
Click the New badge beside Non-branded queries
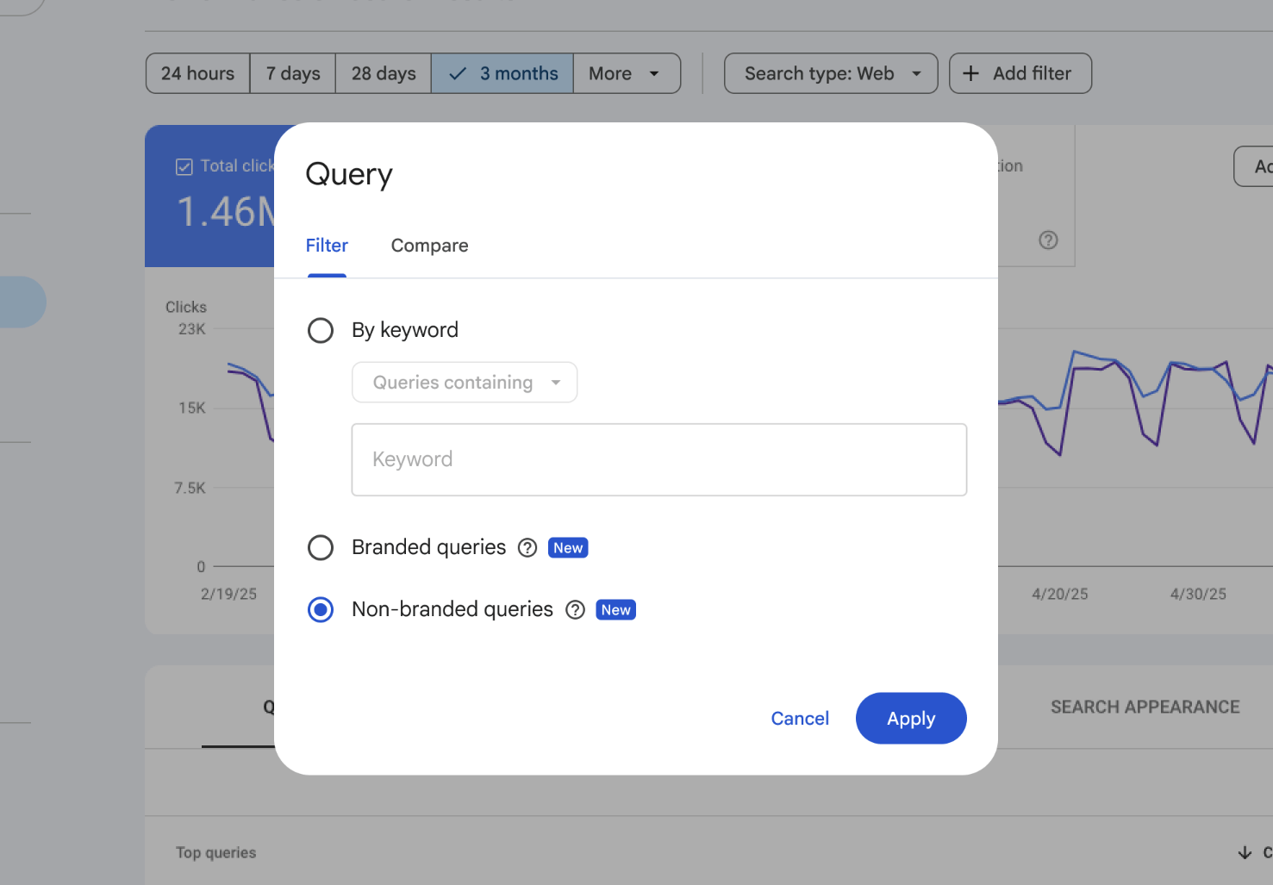(615, 609)
